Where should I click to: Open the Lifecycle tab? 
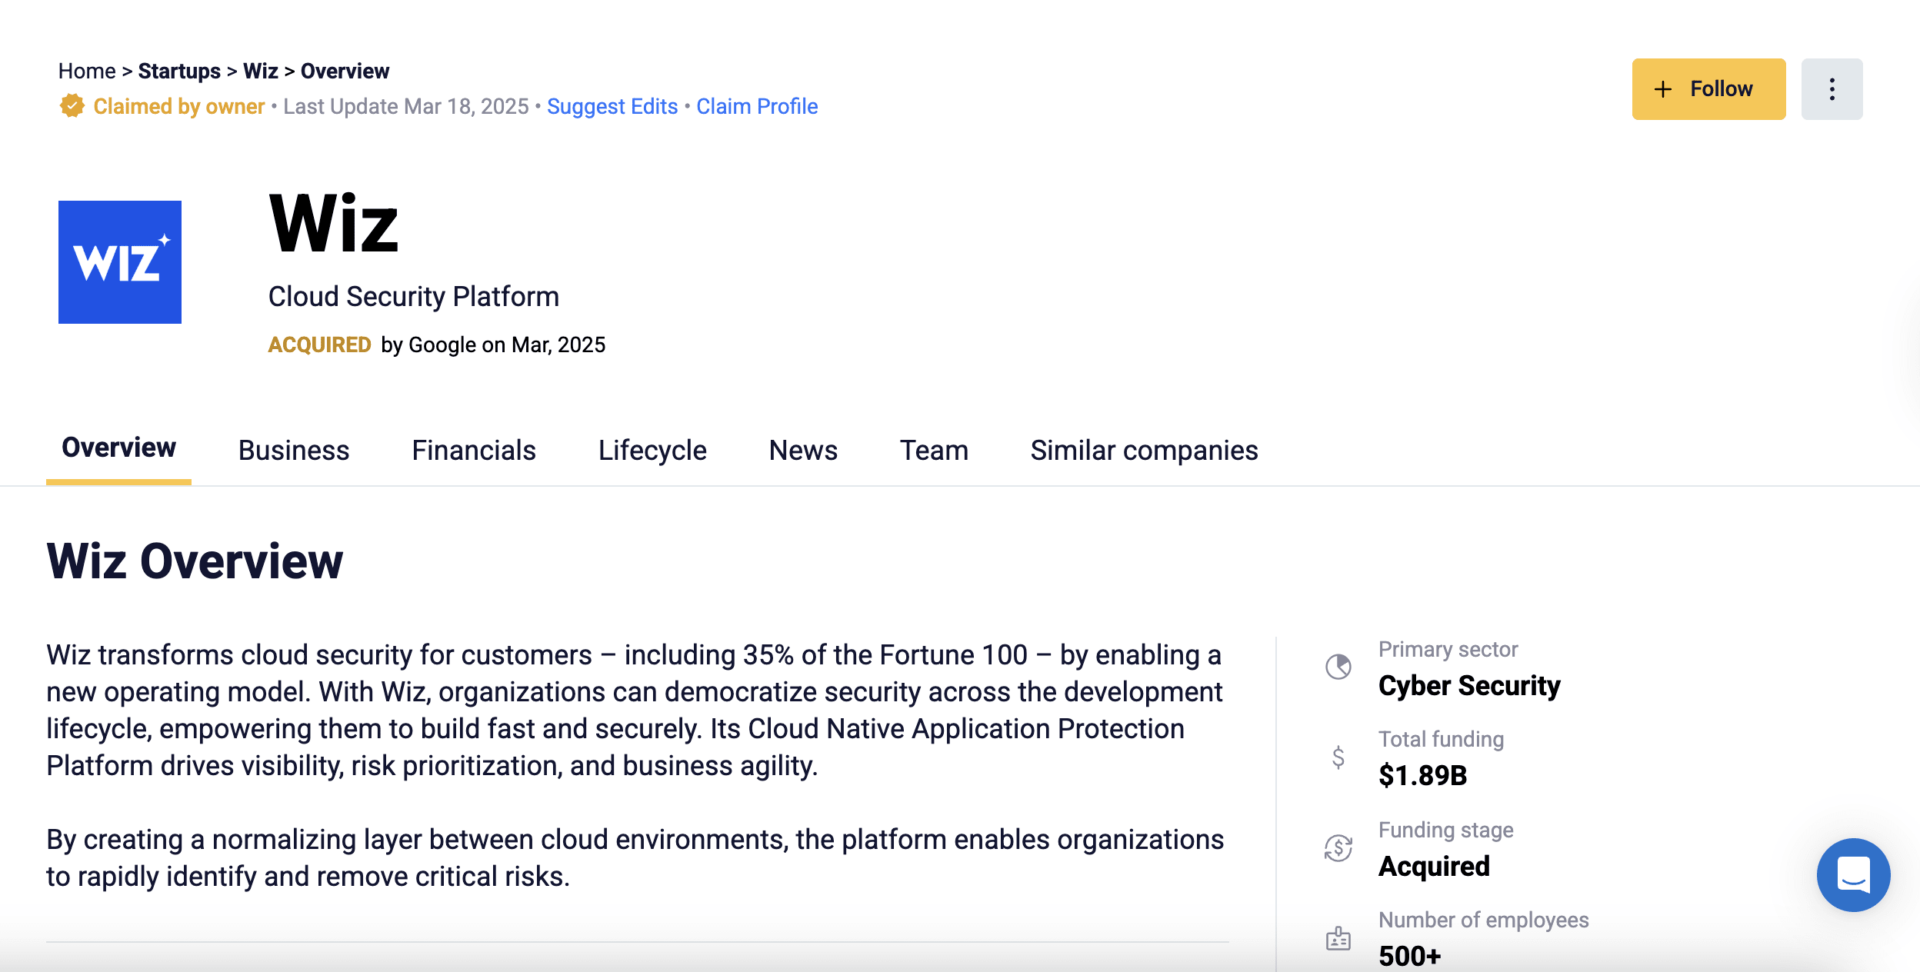tap(652, 450)
